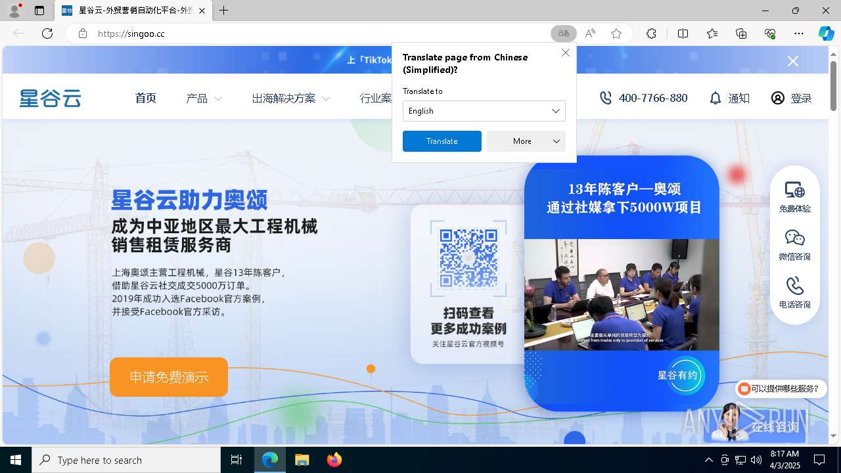Dismiss the top TikTok banner
This screenshot has height=473, width=841.
click(x=793, y=61)
